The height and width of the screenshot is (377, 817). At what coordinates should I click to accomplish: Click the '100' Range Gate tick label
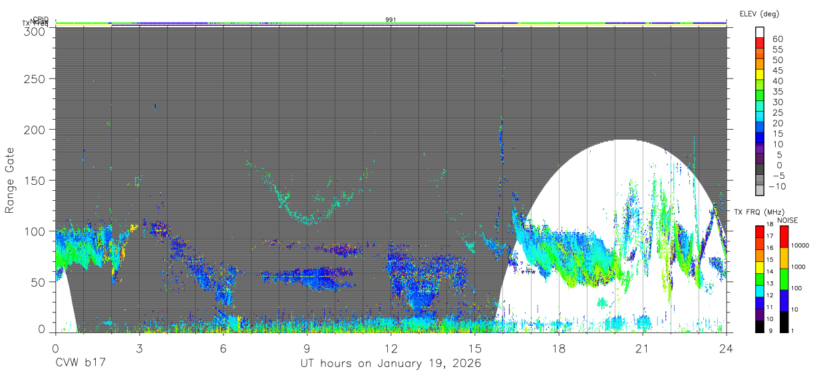(x=37, y=231)
